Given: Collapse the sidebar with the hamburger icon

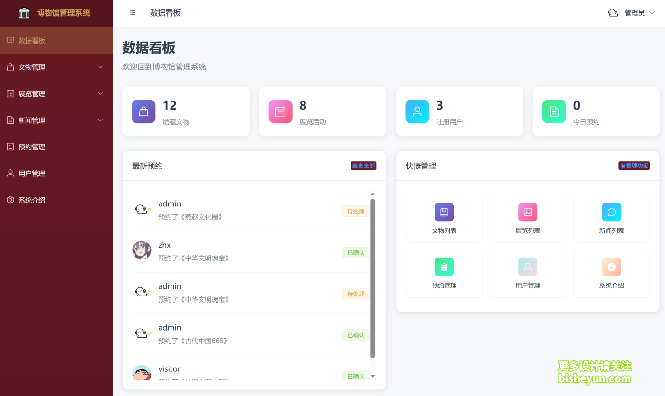Looking at the screenshot, I should coord(133,13).
